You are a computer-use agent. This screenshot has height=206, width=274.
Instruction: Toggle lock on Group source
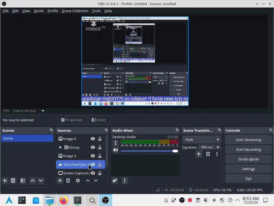point(100,147)
